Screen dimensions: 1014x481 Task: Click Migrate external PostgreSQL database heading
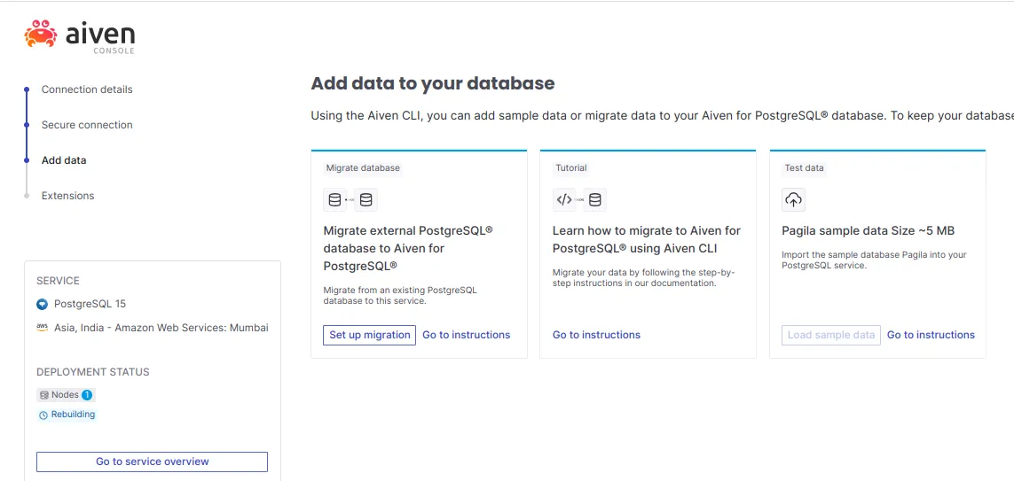(408, 248)
